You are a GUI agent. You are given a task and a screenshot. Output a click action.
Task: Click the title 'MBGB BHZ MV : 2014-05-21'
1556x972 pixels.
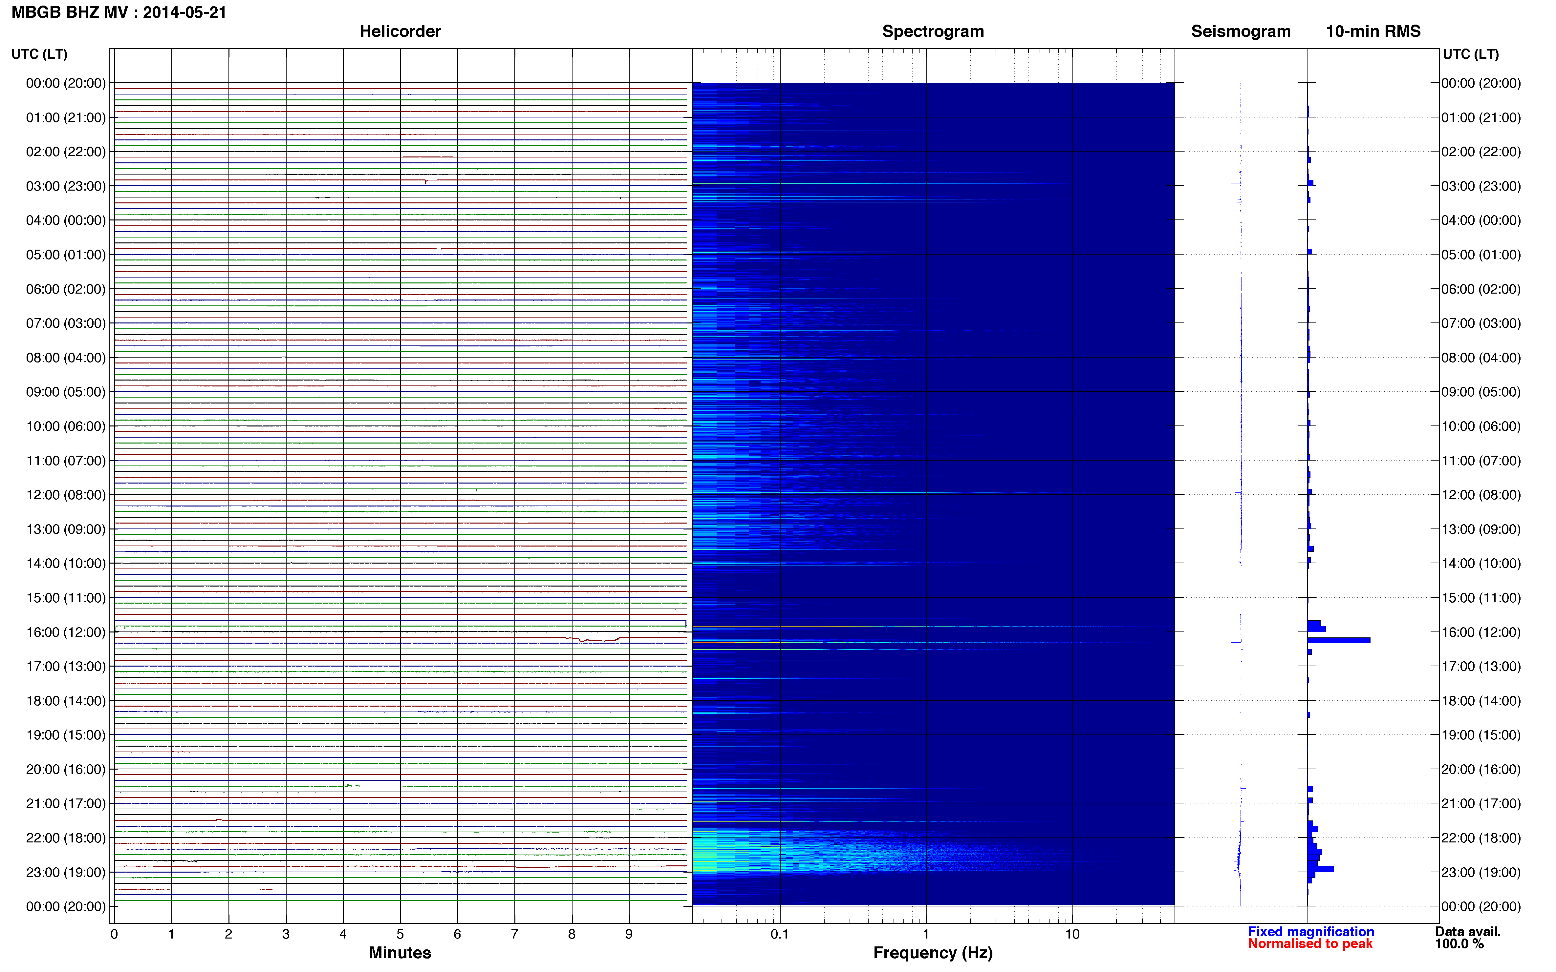(x=119, y=12)
